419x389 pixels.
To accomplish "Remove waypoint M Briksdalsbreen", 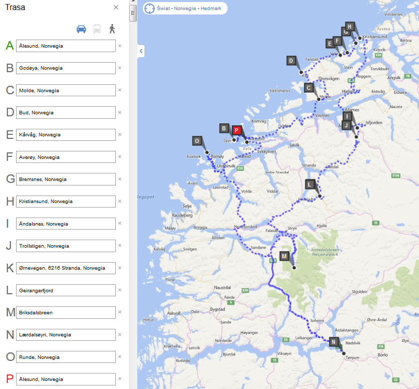I will [x=120, y=312].
